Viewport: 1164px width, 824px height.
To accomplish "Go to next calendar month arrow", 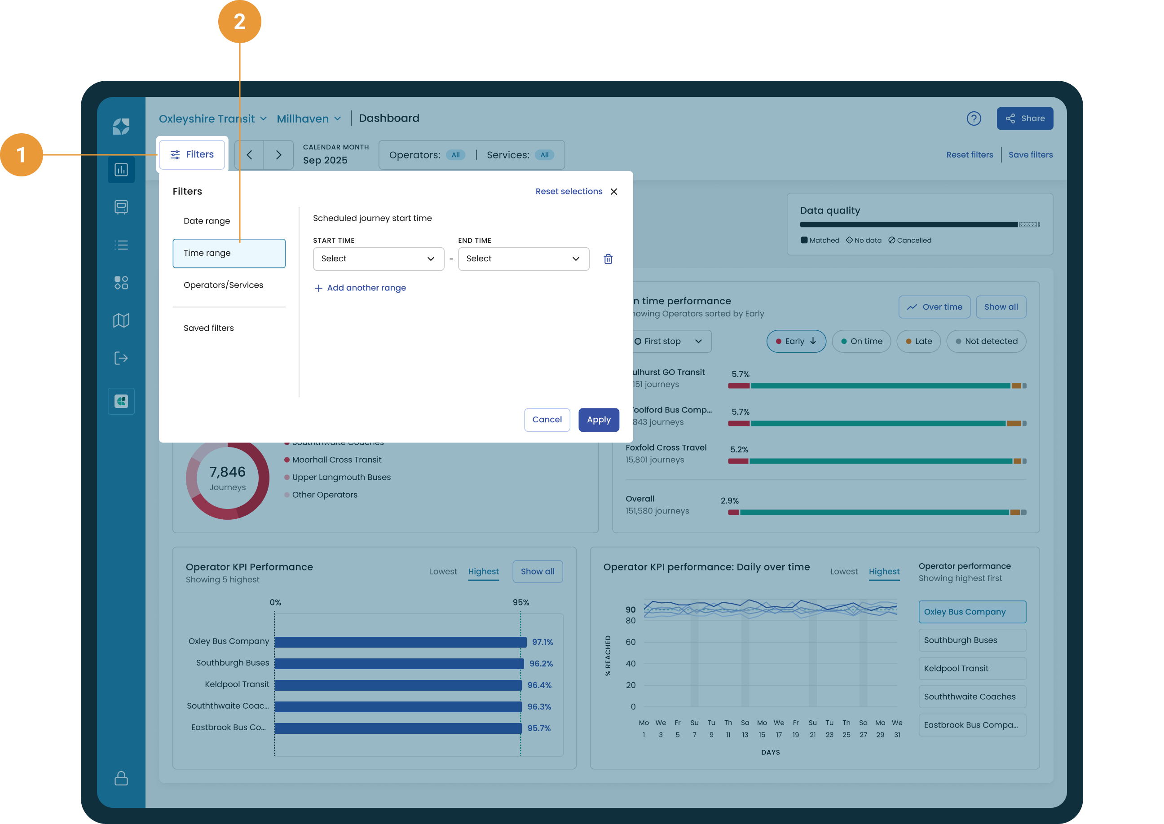I will [x=278, y=155].
